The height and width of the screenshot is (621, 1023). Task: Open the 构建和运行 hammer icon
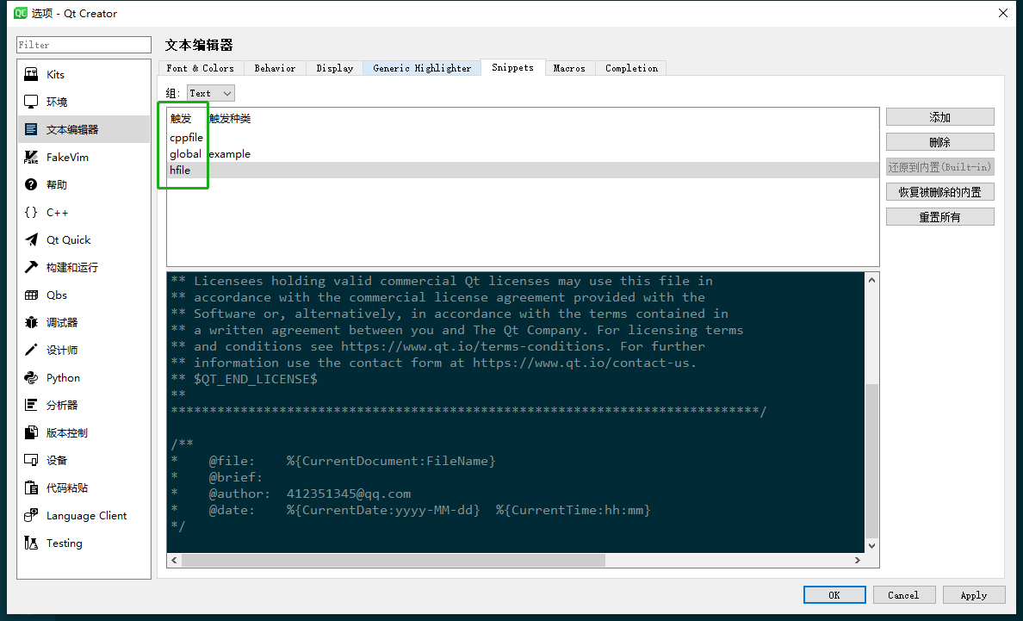coord(31,268)
